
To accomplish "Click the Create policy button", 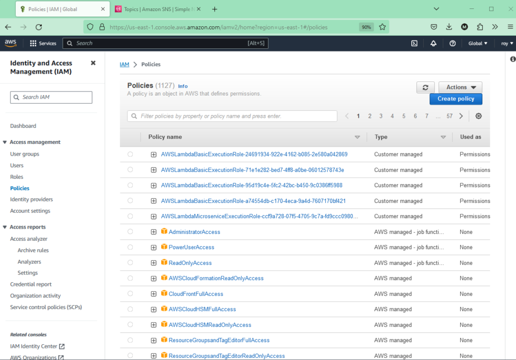I will (455, 99).
